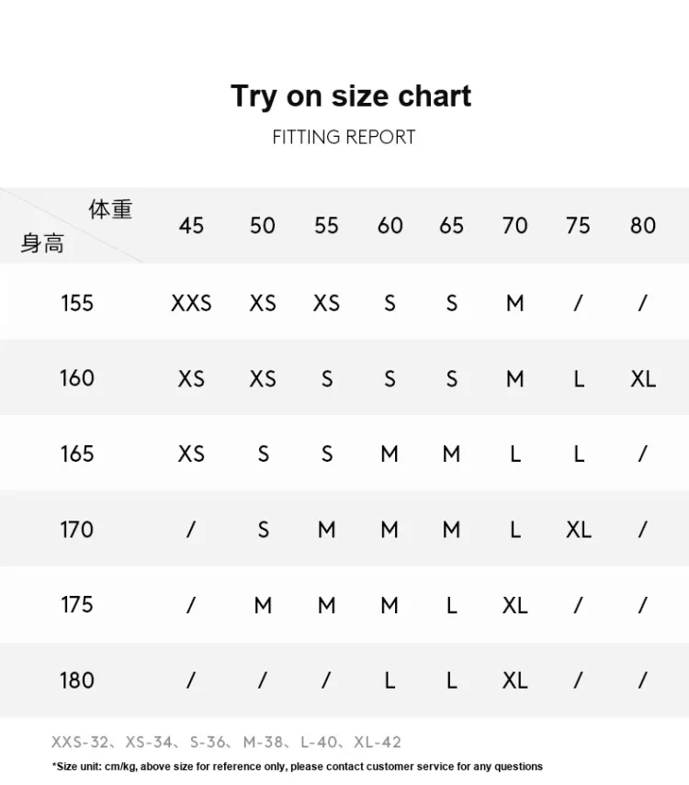This screenshot has width=689, height=785.
Task: Click the 'Try on size chart' title
Action: tap(351, 96)
